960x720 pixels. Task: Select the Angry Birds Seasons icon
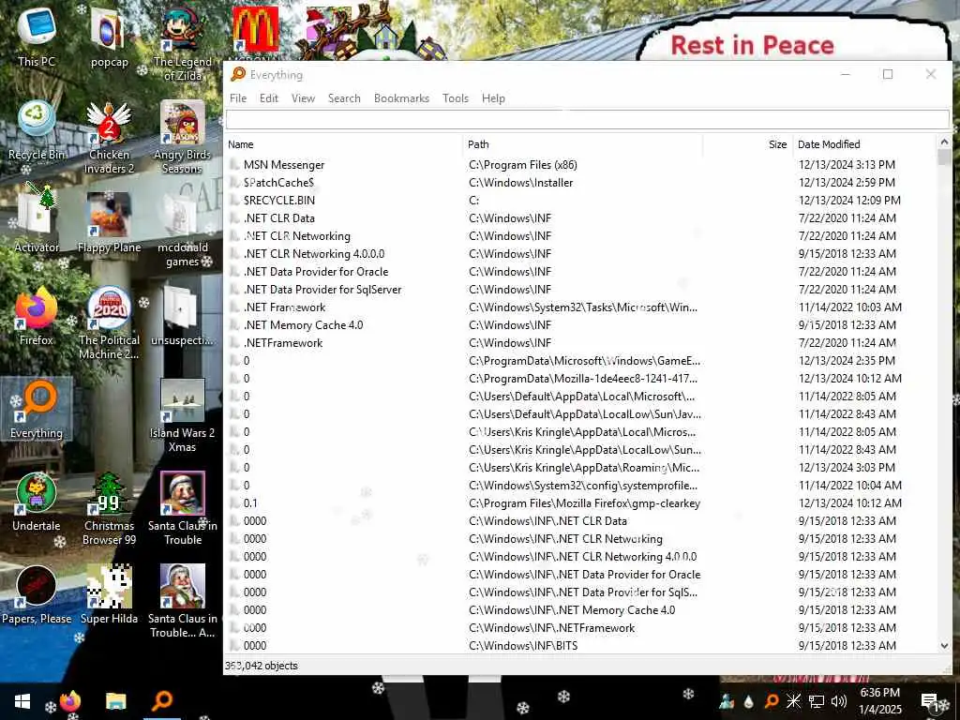[x=183, y=137]
